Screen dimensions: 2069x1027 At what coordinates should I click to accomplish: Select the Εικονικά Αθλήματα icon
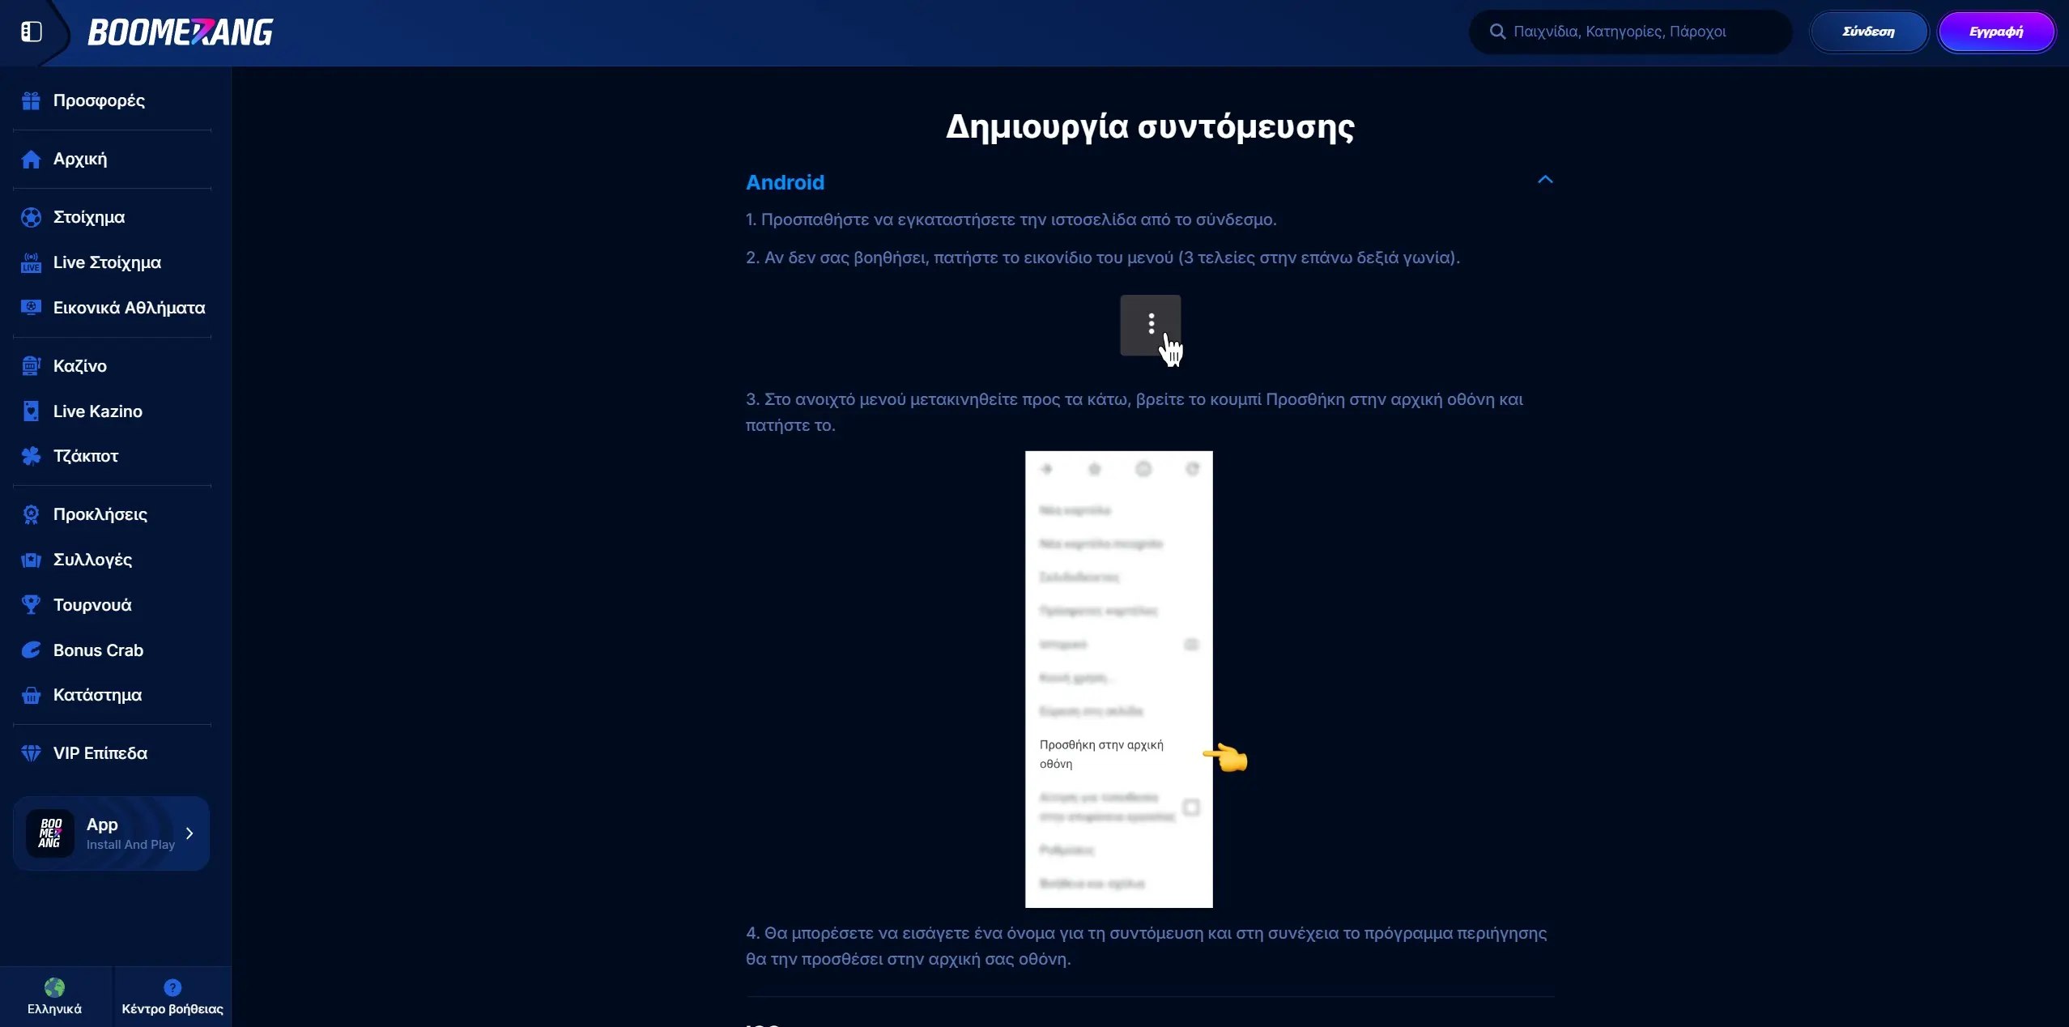pyautogui.click(x=31, y=307)
